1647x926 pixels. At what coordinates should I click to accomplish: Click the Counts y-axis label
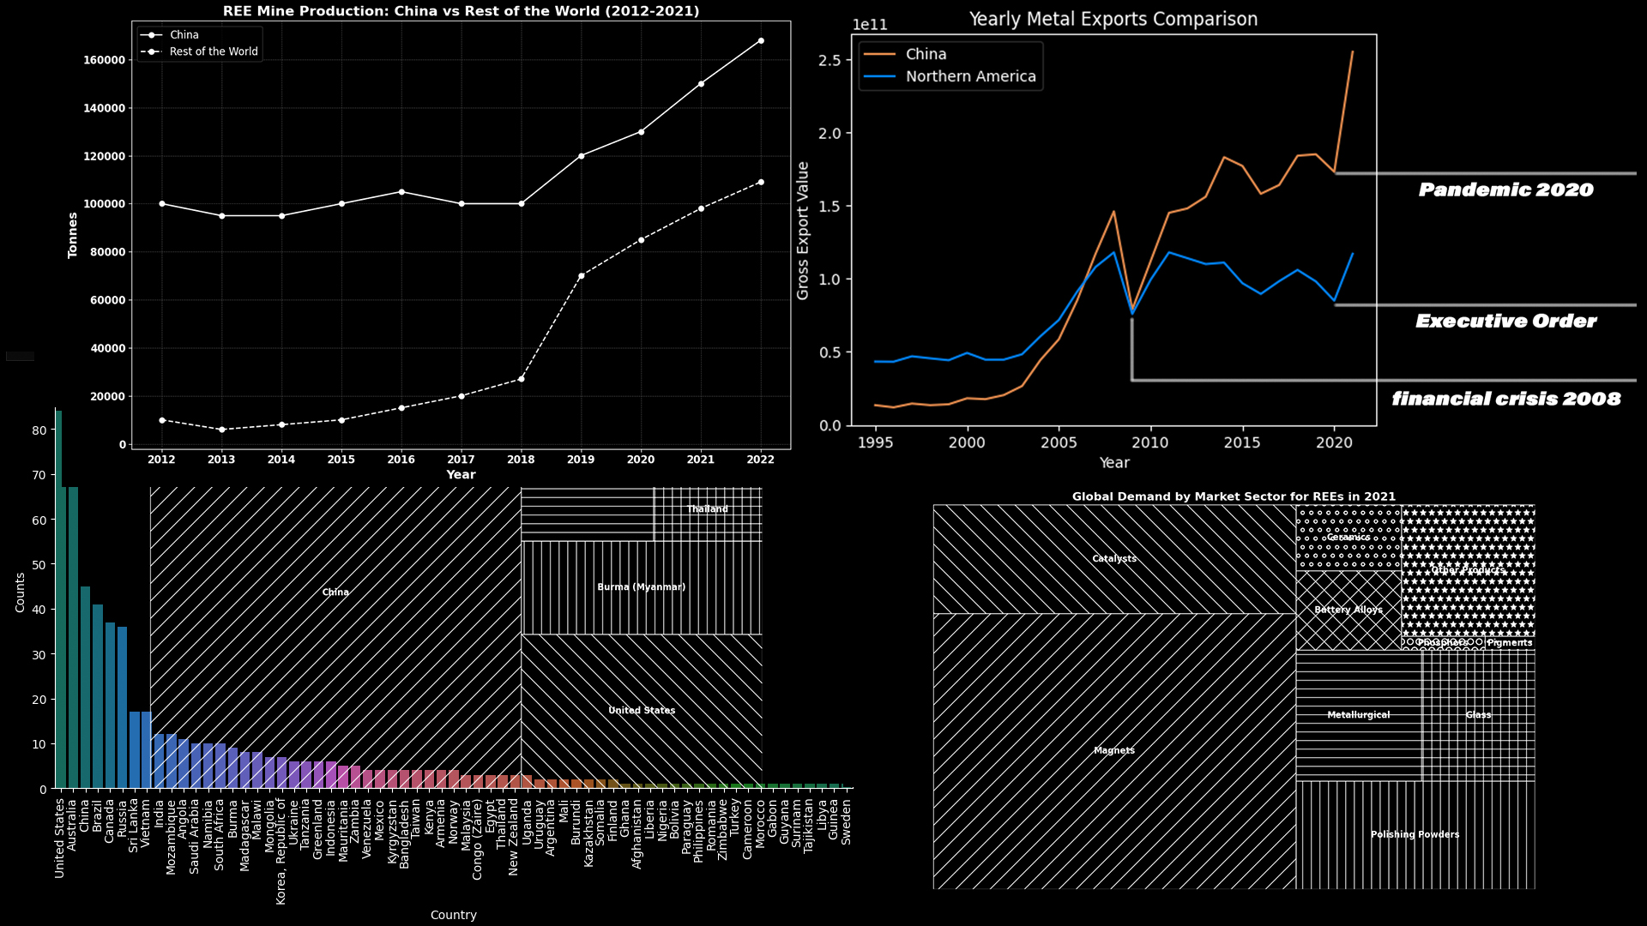[21, 592]
